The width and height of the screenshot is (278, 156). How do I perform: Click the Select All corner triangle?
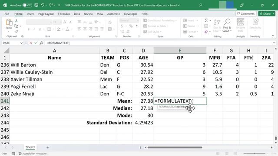(7, 51)
